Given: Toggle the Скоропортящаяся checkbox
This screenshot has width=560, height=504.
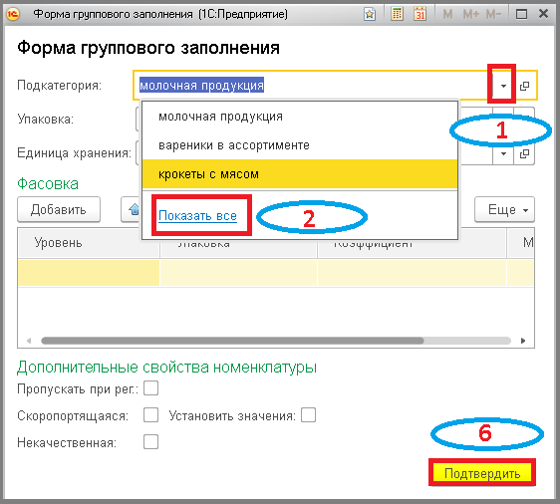Looking at the screenshot, I should coord(150,415).
